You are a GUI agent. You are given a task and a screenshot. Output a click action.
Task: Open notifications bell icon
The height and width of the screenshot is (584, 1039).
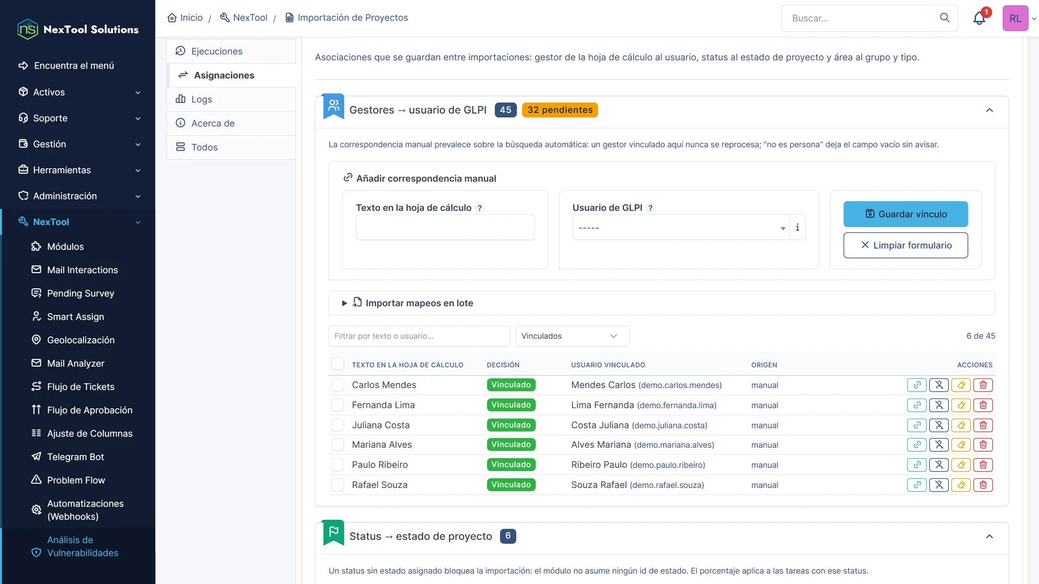tap(979, 18)
